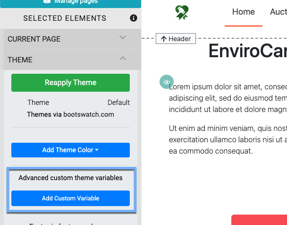Toggle the eye visibility icon
This screenshot has width=287, height=225.
167,82
